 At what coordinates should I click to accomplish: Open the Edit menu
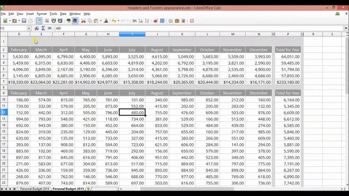pos(11,14)
